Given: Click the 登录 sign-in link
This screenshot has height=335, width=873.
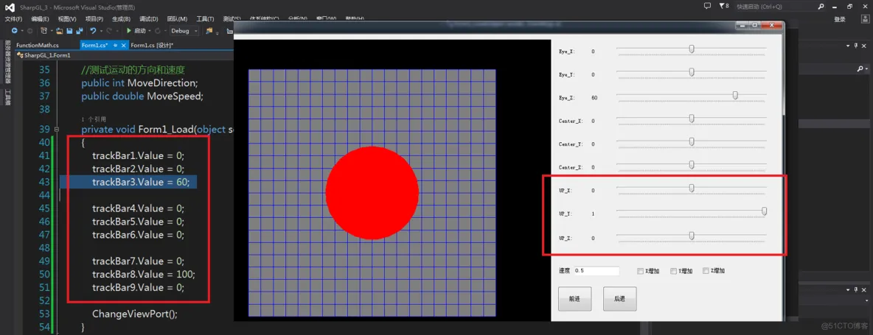Looking at the screenshot, I should pos(840,19).
